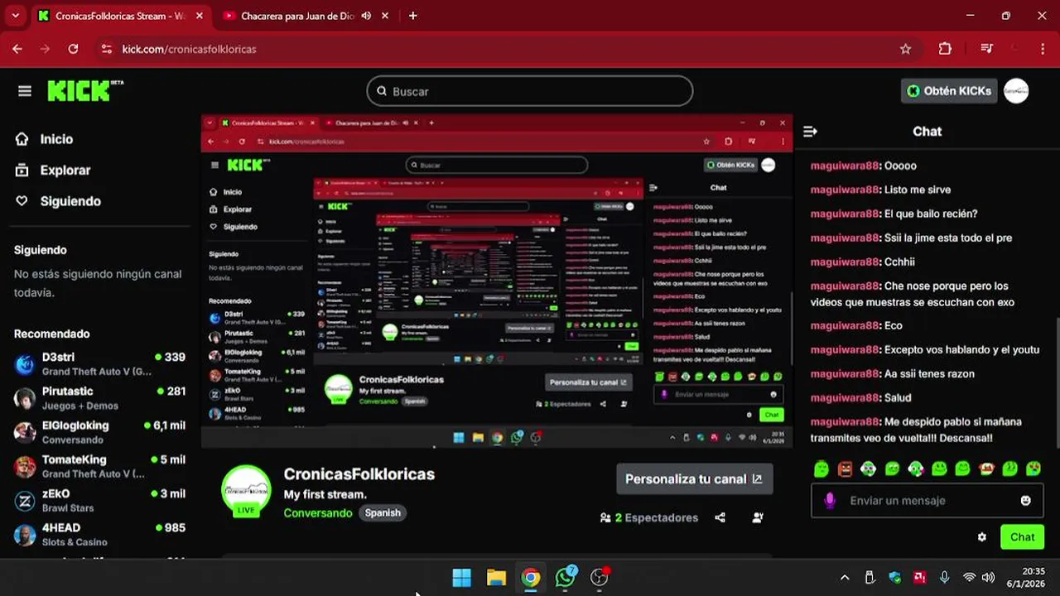Screen dimensions: 1060x596
Task: Open chat settings gear icon
Action: tap(982, 537)
